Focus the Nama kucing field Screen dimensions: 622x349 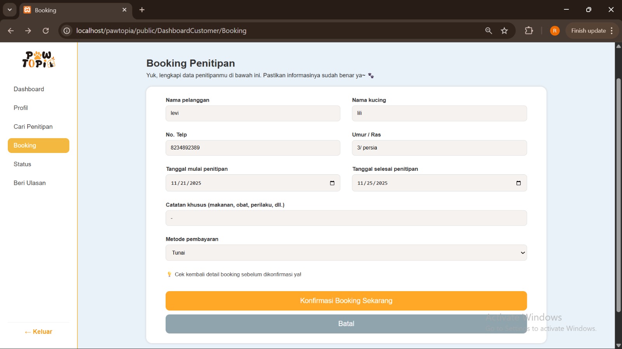tap(439, 113)
